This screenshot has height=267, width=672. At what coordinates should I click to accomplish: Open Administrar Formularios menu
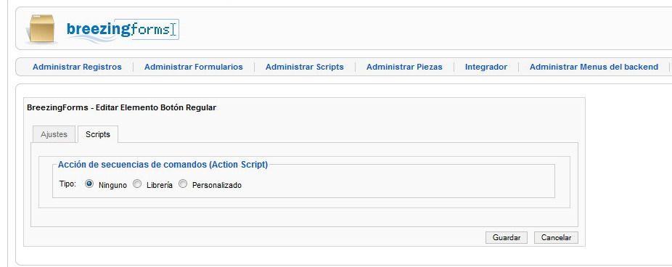pos(194,67)
